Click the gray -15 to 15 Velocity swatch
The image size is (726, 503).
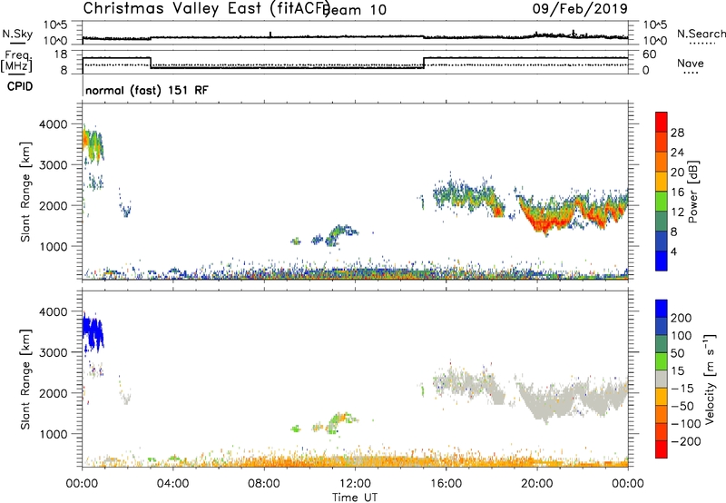coord(662,379)
